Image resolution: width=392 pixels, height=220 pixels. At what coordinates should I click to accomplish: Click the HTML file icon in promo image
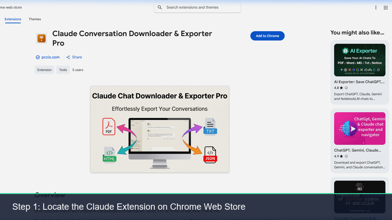[109, 155]
